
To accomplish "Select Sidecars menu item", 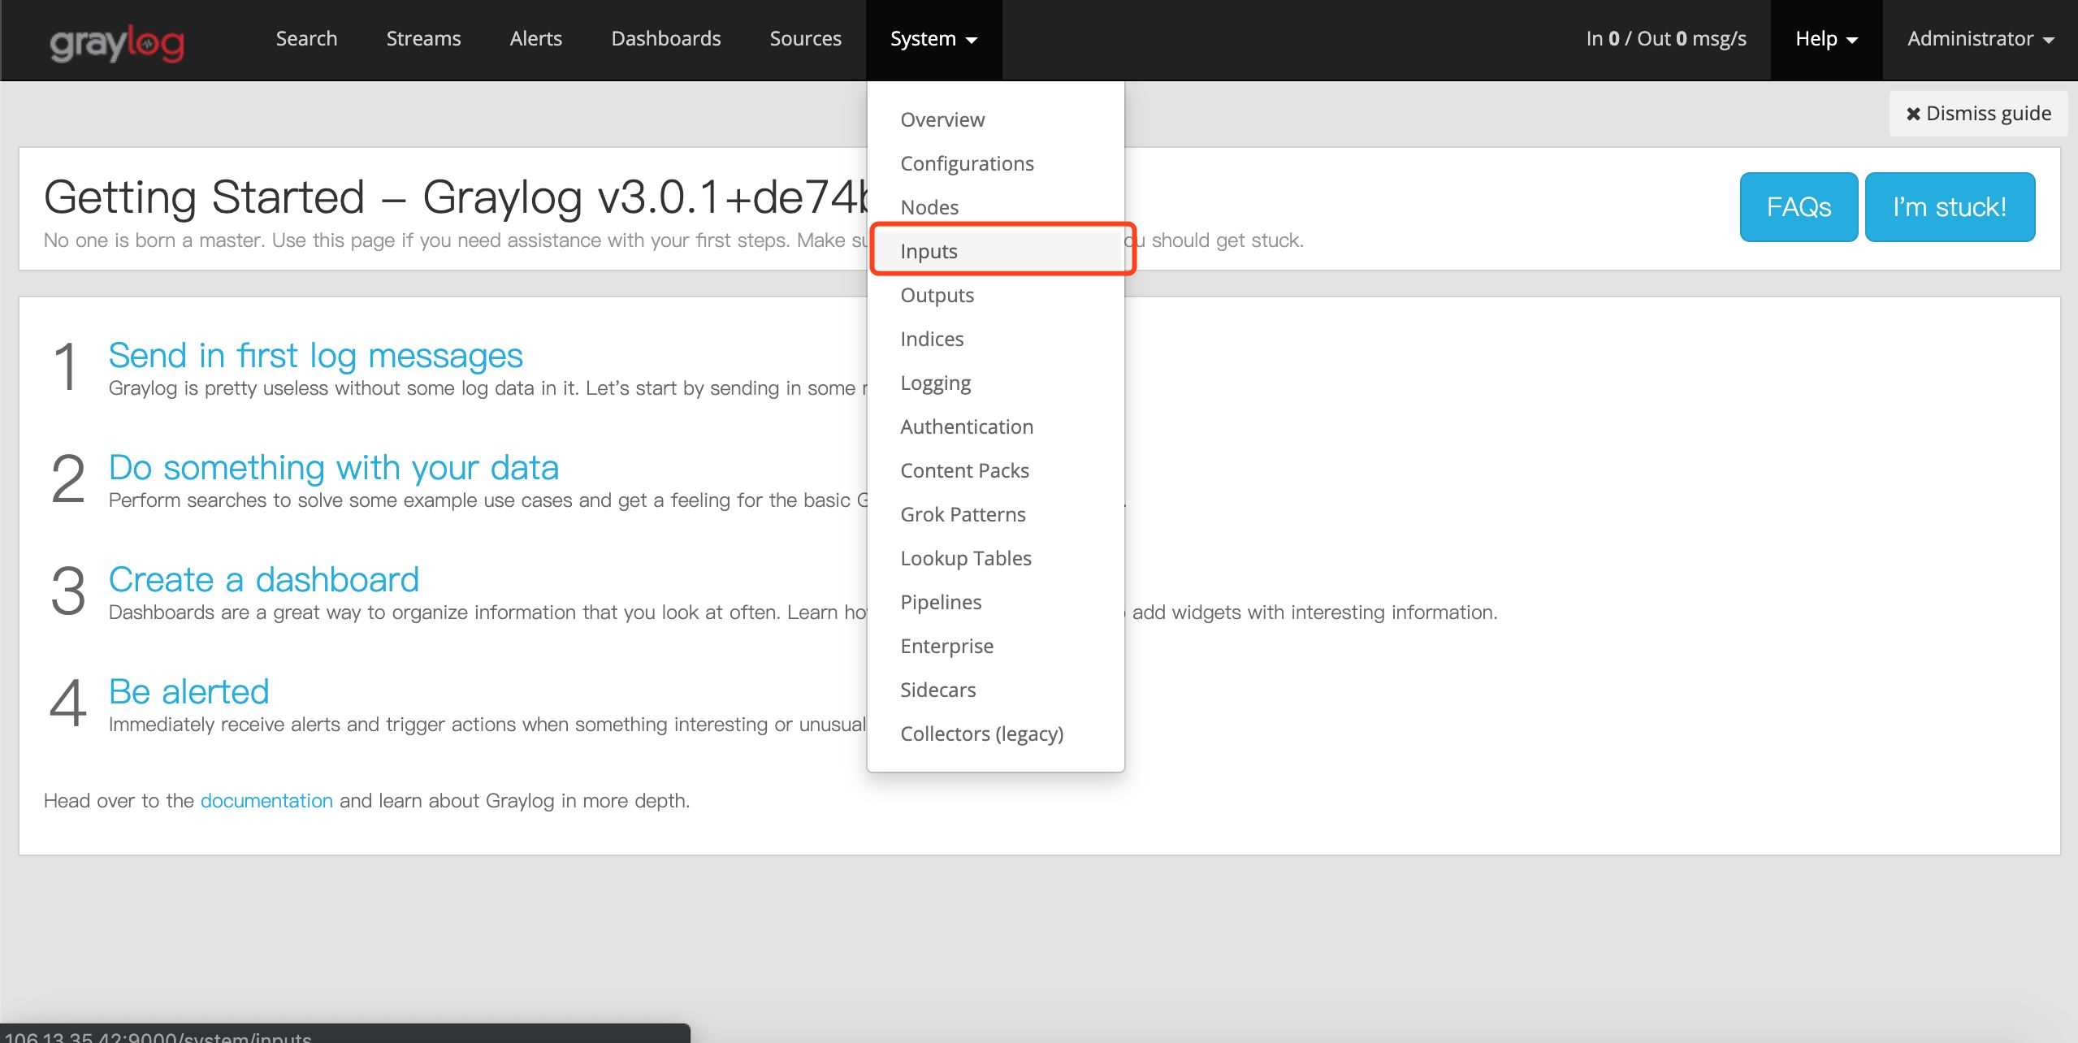I will coord(937,690).
